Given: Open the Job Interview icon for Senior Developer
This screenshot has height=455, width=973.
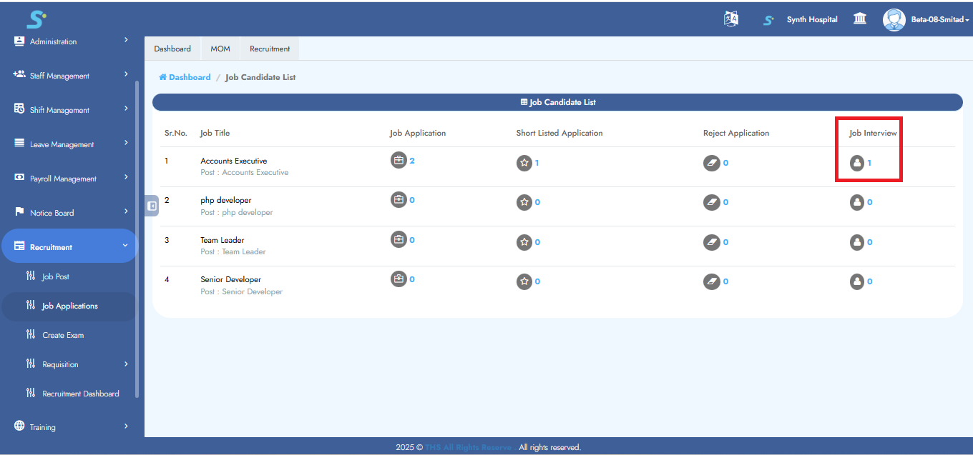Looking at the screenshot, I should pyautogui.click(x=857, y=281).
